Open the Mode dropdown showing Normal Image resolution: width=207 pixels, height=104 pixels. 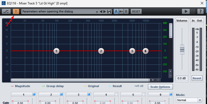click(189, 100)
